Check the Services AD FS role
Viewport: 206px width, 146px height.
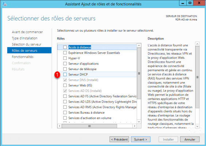[65, 96]
